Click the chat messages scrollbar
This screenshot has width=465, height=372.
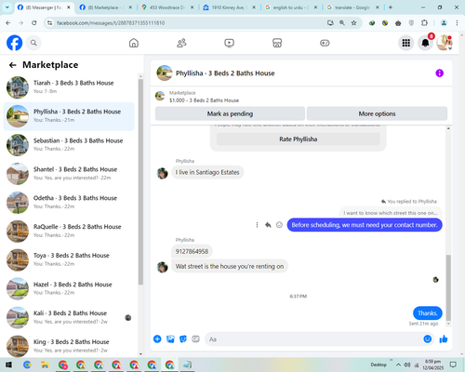tap(448, 287)
